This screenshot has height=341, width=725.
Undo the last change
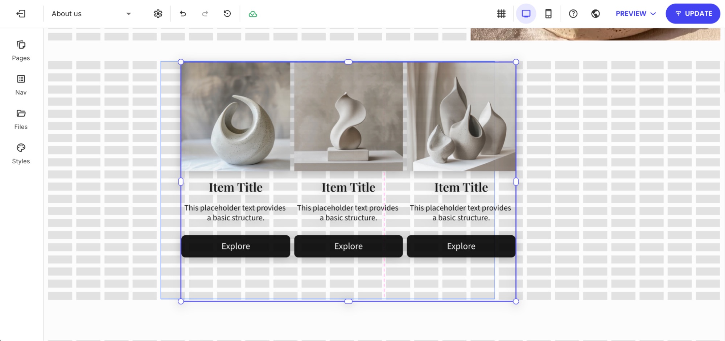pyautogui.click(x=183, y=14)
